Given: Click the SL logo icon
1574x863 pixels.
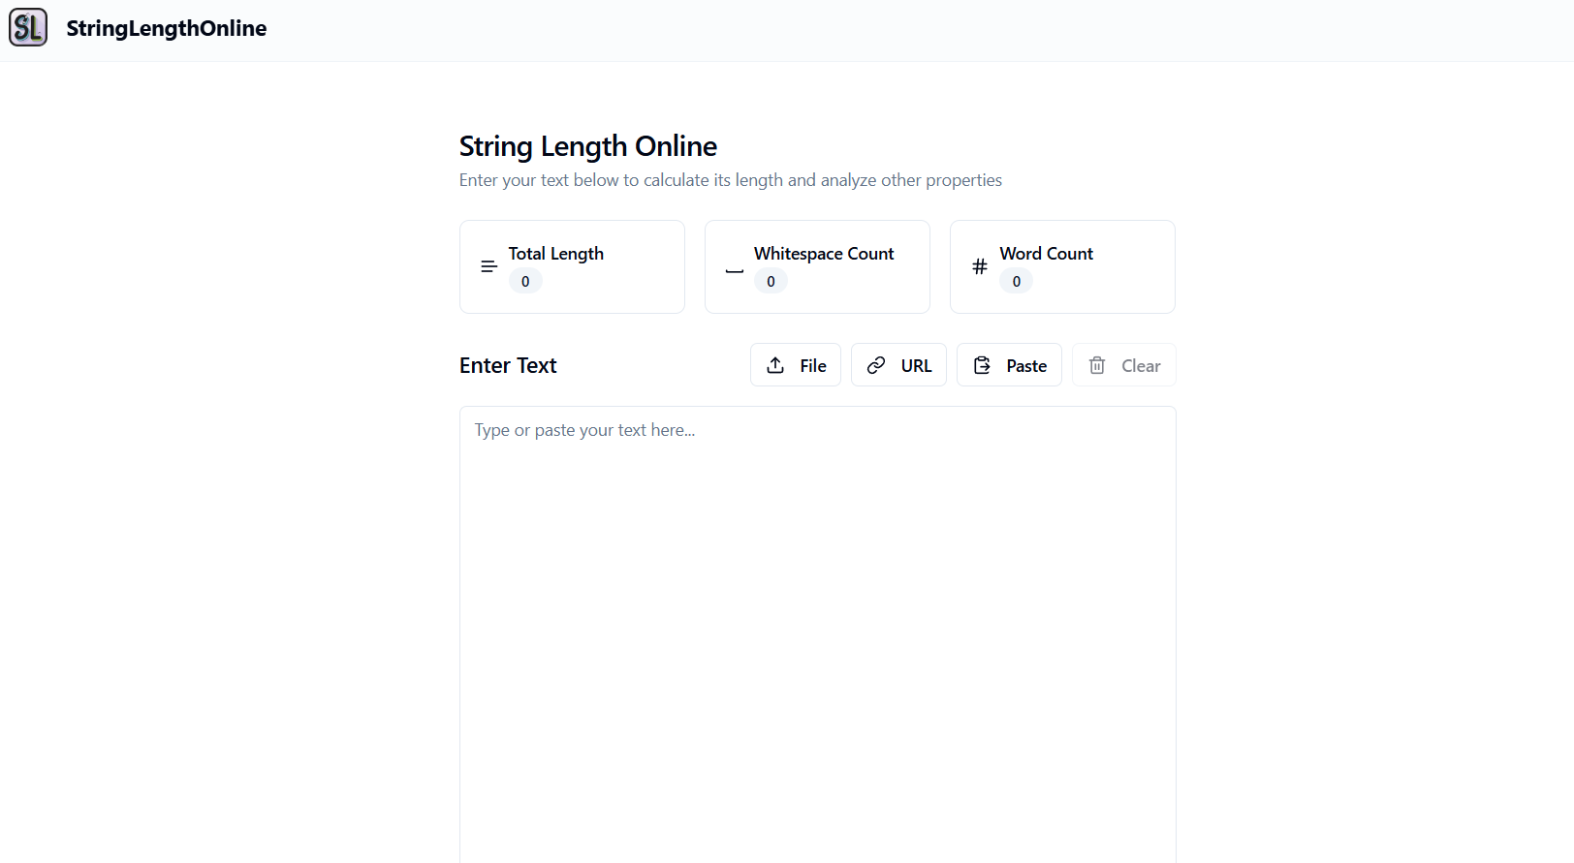Looking at the screenshot, I should (x=28, y=28).
